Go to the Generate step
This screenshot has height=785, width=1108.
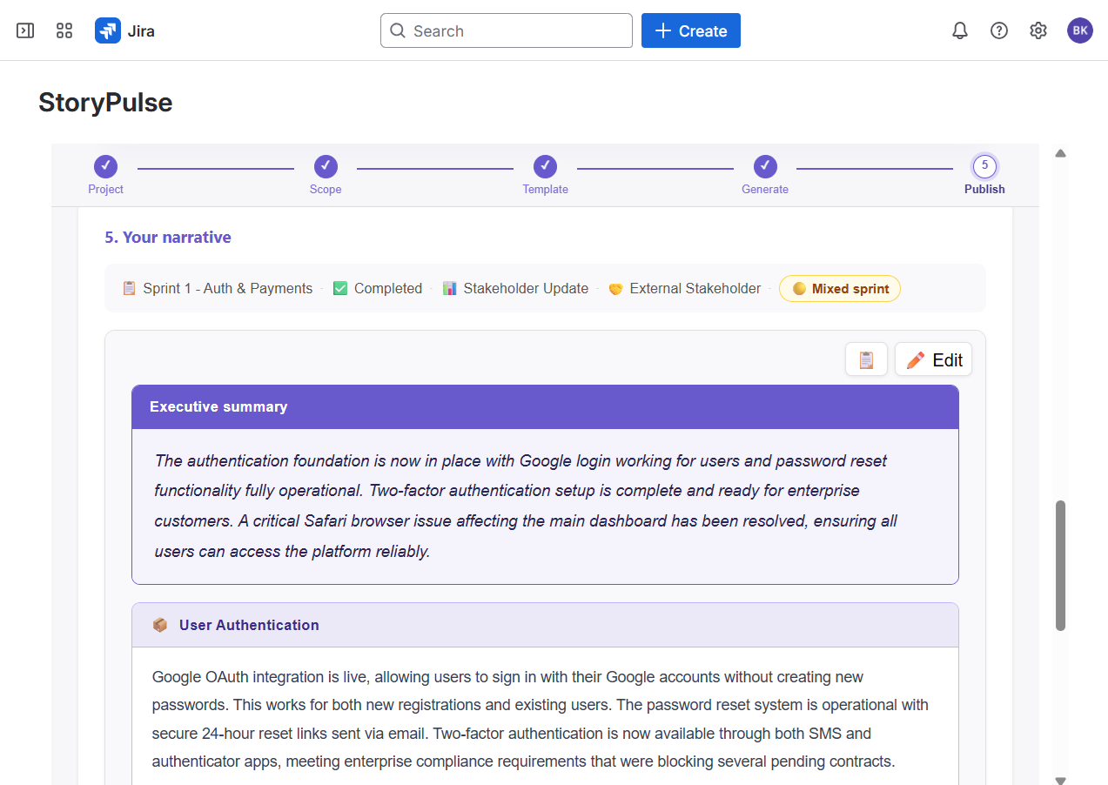point(765,174)
